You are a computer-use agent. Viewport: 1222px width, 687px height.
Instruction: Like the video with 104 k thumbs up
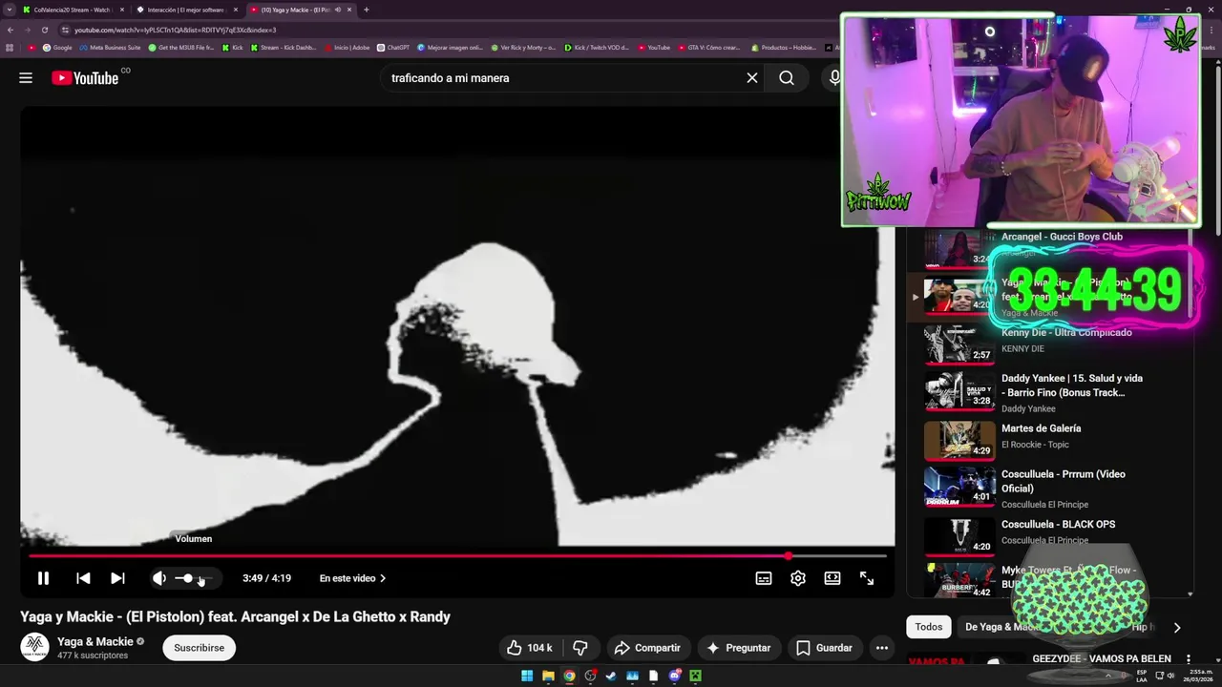(530, 648)
